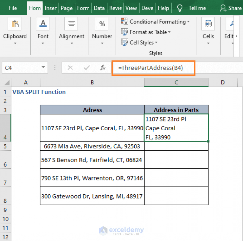Select row 12 header

(5, 237)
